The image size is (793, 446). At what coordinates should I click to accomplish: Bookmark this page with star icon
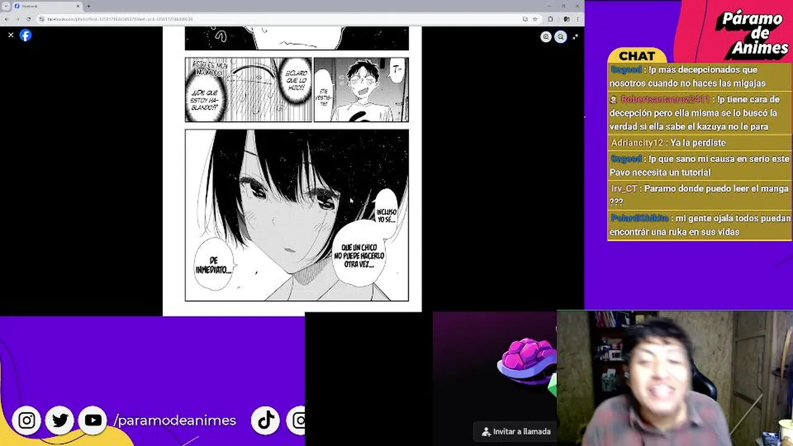[x=535, y=19]
